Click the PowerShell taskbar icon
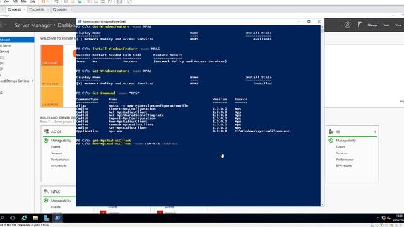This screenshot has width=404, height=227. coord(57,218)
